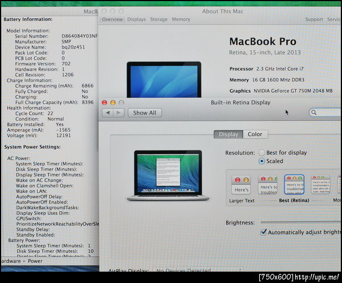
Task: Select the Scaled resolution option
Action: [262, 161]
